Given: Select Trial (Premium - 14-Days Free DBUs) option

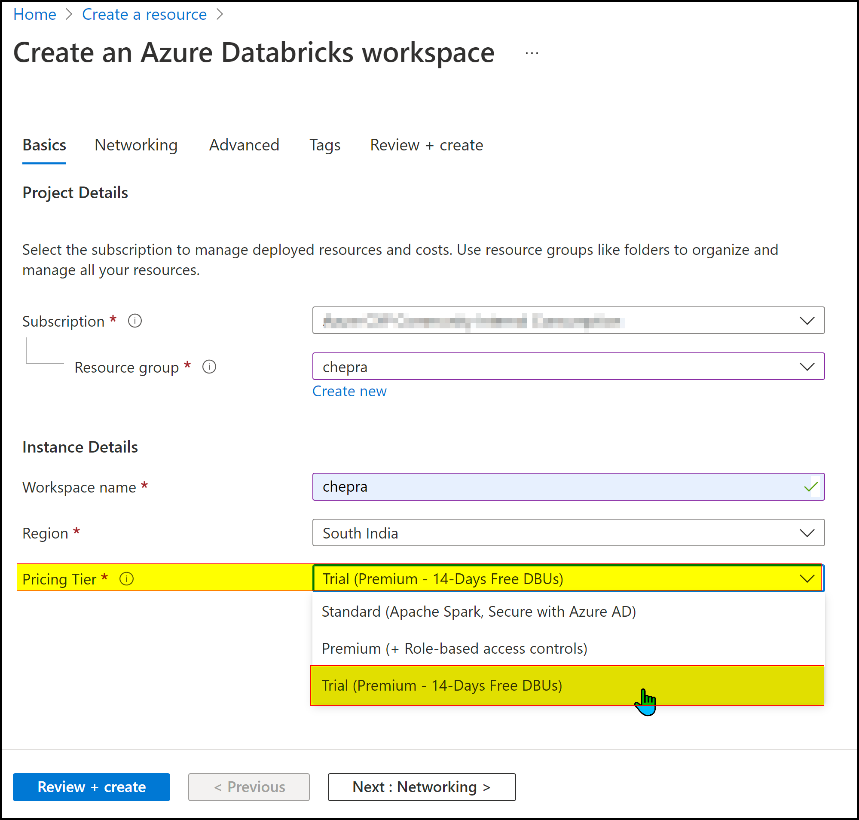Looking at the screenshot, I should point(567,685).
